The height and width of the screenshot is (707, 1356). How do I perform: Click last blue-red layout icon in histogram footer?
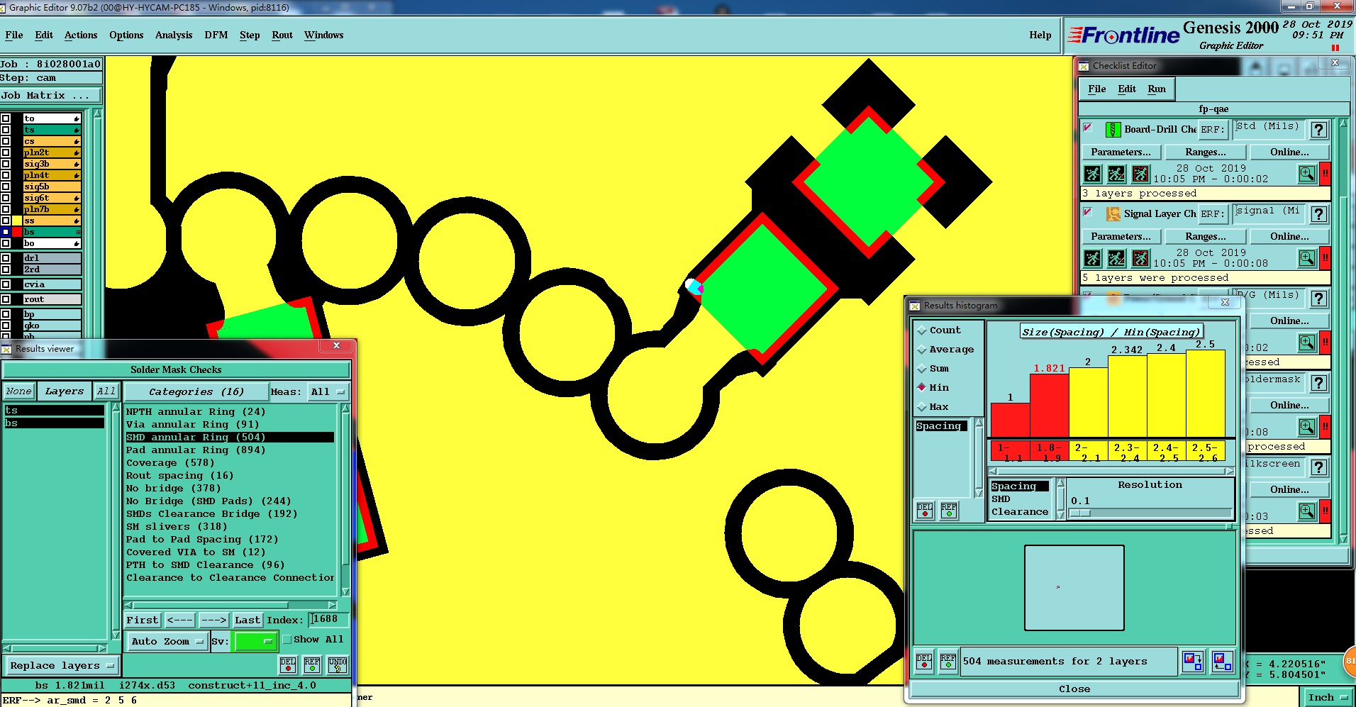coord(1221,662)
